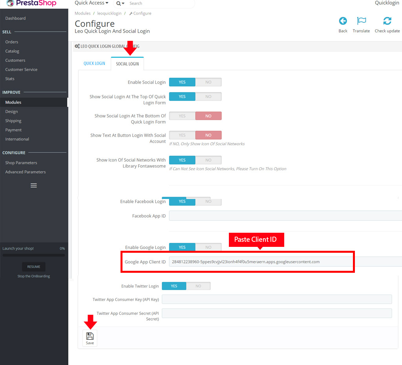Open Orders in the sidebar
The width and height of the screenshot is (402, 365).
pos(11,42)
